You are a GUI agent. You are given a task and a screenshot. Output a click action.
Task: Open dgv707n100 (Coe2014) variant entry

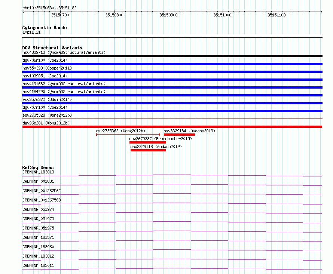[45, 107]
